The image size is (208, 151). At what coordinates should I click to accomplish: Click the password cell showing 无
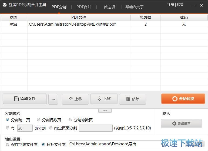click(184, 24)
